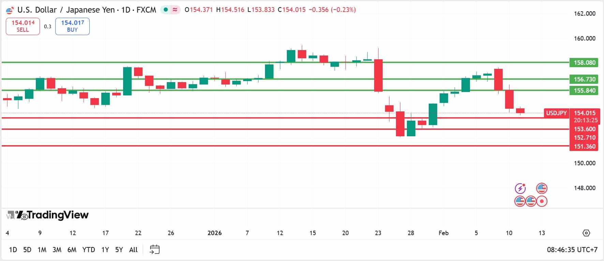Click the SELL button at 154.014
Viewport: 604px width, 261px height.
point(23,26)
